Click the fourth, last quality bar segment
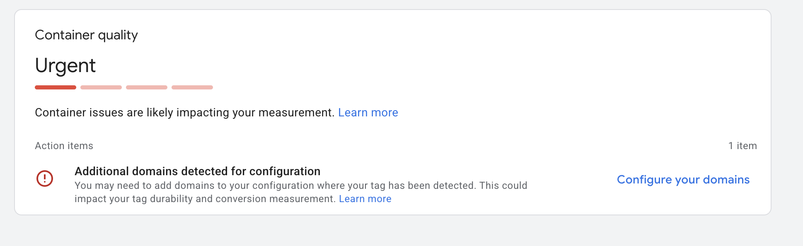The height and width of the screenshot is (246, 803). click(192, 87)
